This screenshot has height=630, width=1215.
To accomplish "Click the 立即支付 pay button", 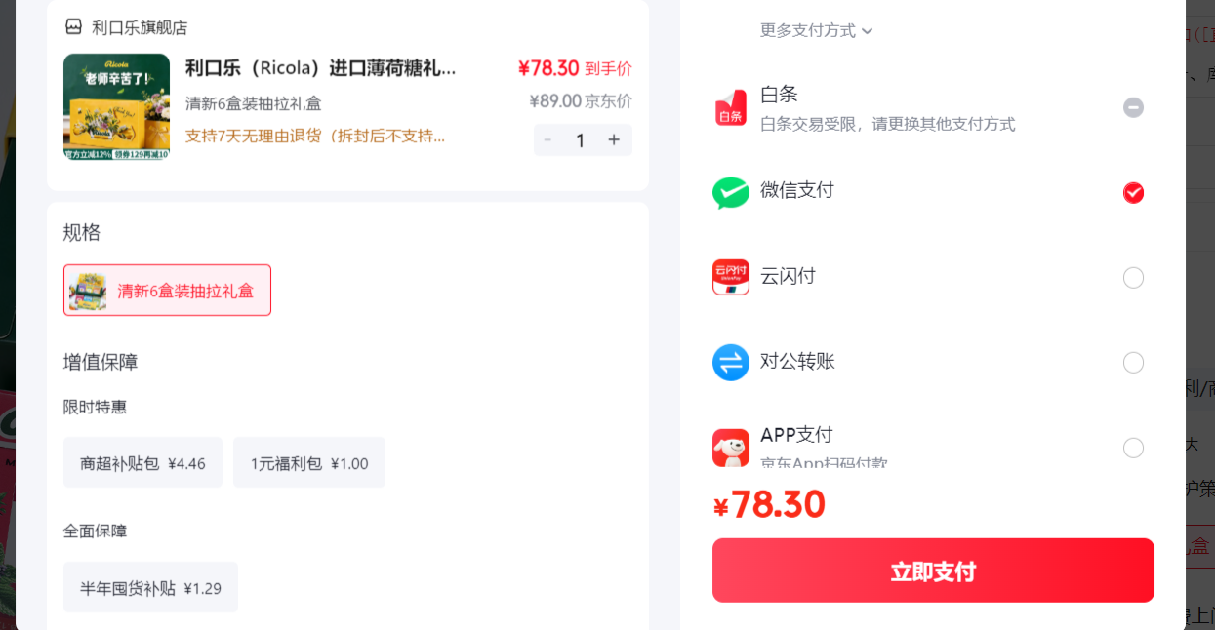I will pos(933,571).
